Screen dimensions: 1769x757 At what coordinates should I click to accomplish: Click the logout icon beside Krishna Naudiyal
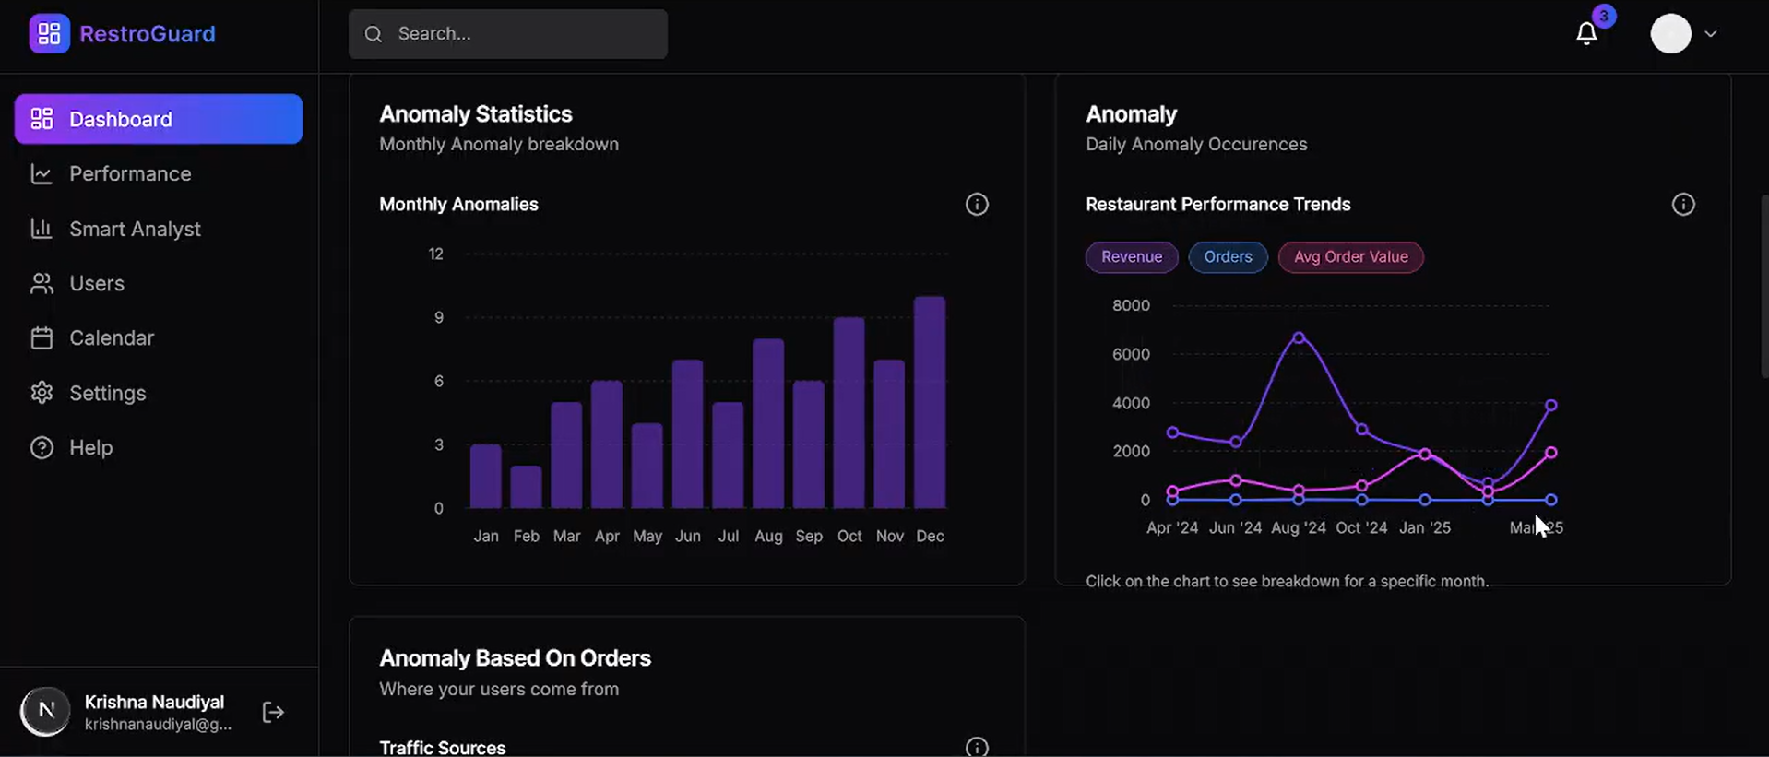[x=273, y=713]
